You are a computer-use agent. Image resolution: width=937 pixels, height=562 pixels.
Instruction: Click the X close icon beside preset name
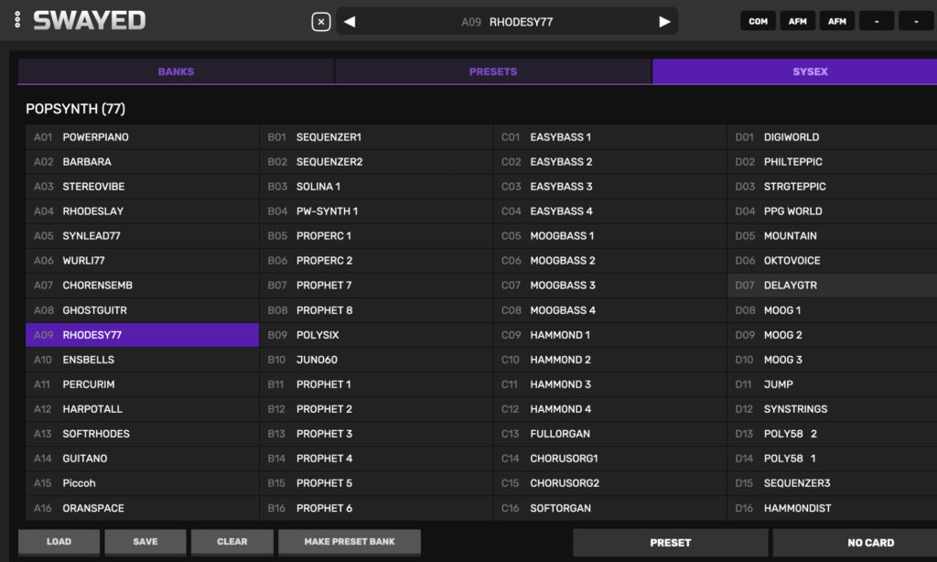tap(320, 22)
